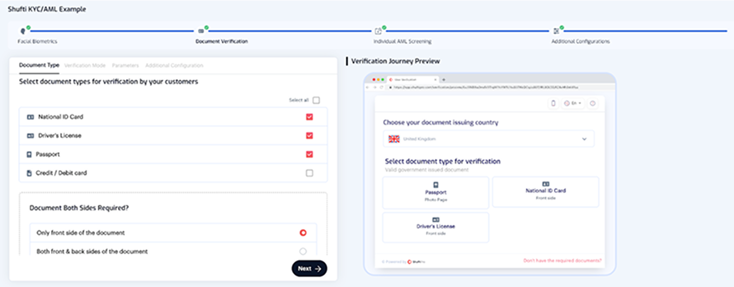The width and height of the screenshot is (734, 287).
Task: Click the round icon right of language selector
Action: click(x=592, y=103)
